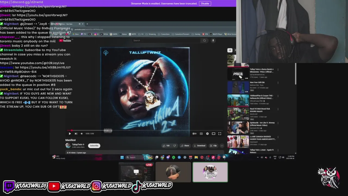The height and width of the screenshot is (196, 348).
Task: Subscribe to the TallupTwin channel
Action: coord(94,146)
